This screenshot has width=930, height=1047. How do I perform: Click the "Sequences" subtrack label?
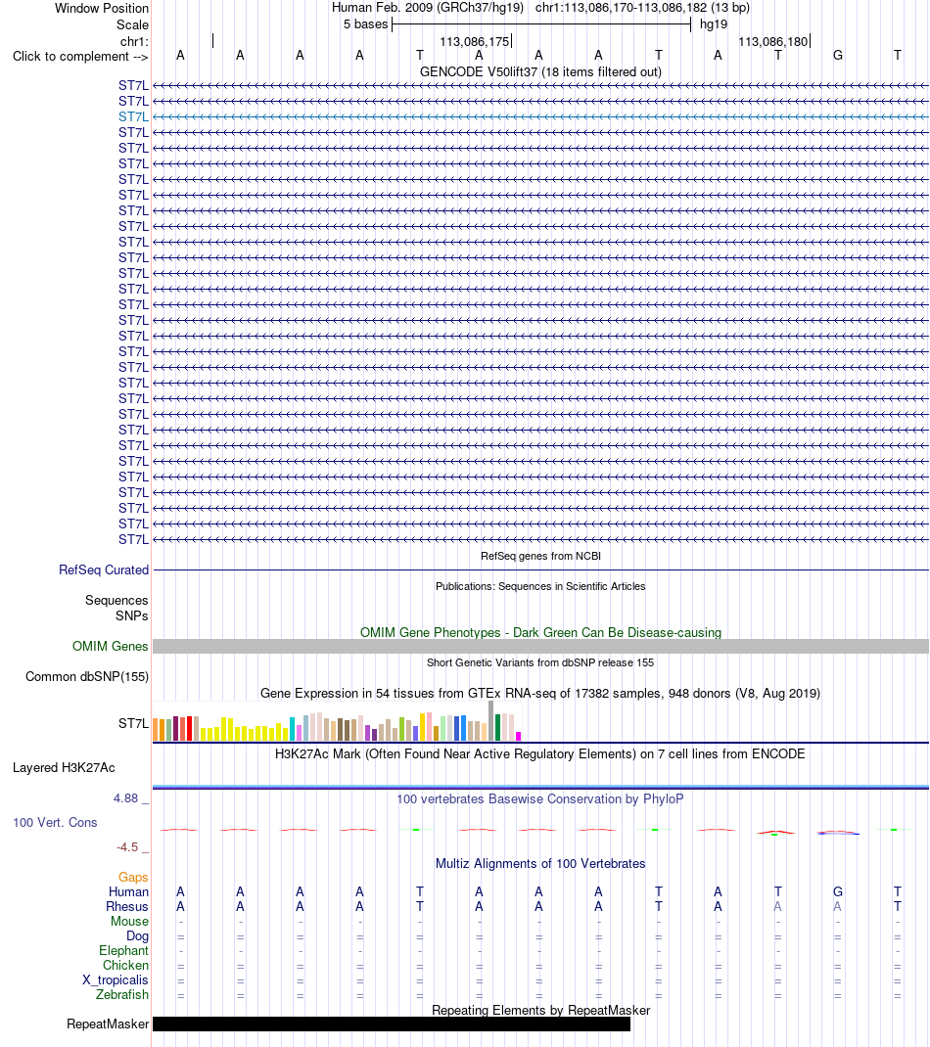coord(116,600)
